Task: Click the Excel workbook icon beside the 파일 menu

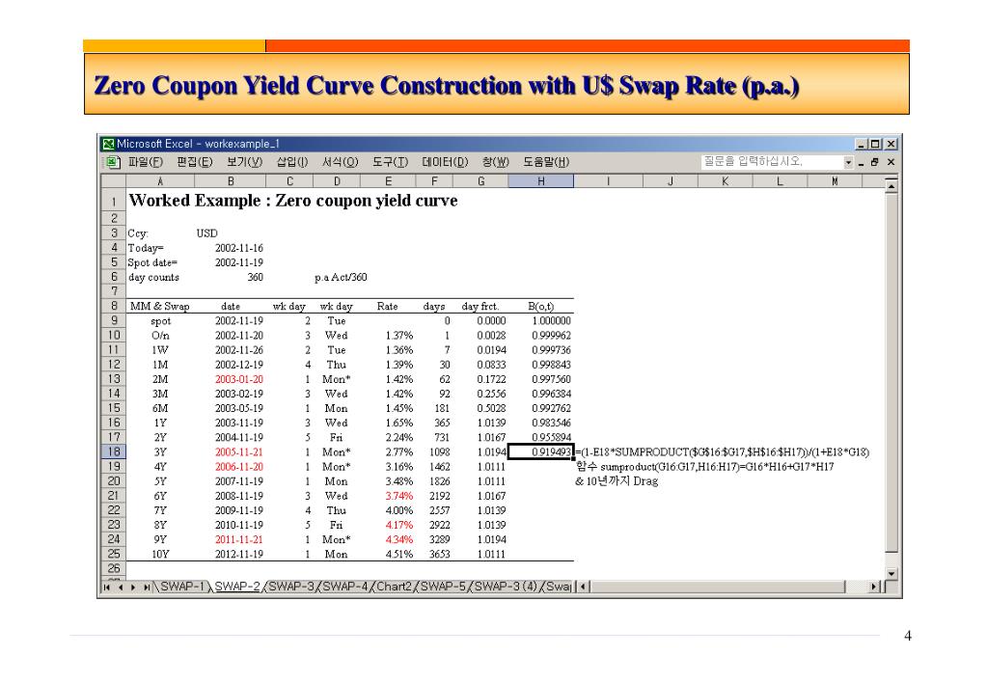Action: tap(113, 162)
